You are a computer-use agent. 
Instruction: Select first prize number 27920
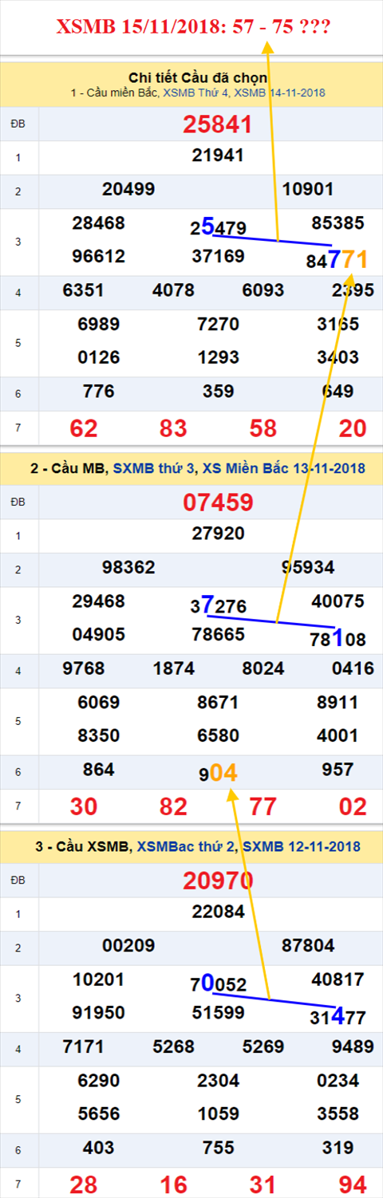tap(218, 534)
